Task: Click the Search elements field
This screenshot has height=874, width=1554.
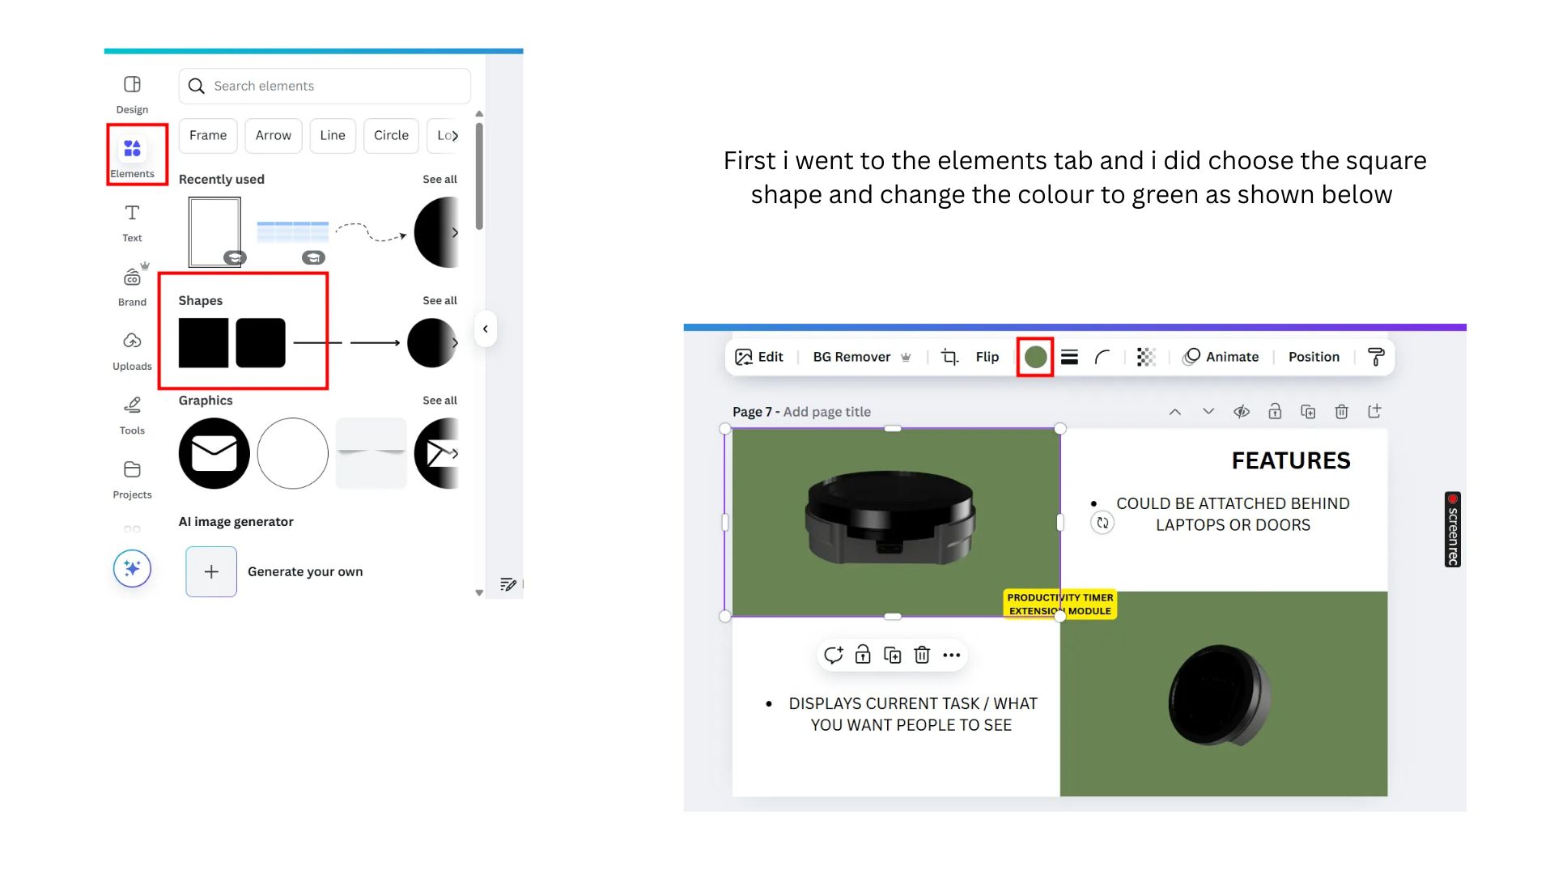Action: (x=325, y=86)
